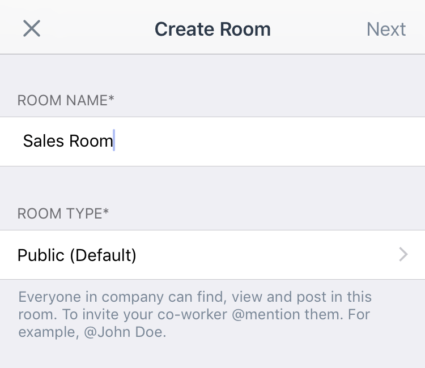Click the ROOM TYPE* section label
Viewport: 425px width, 368px height.
63,213
